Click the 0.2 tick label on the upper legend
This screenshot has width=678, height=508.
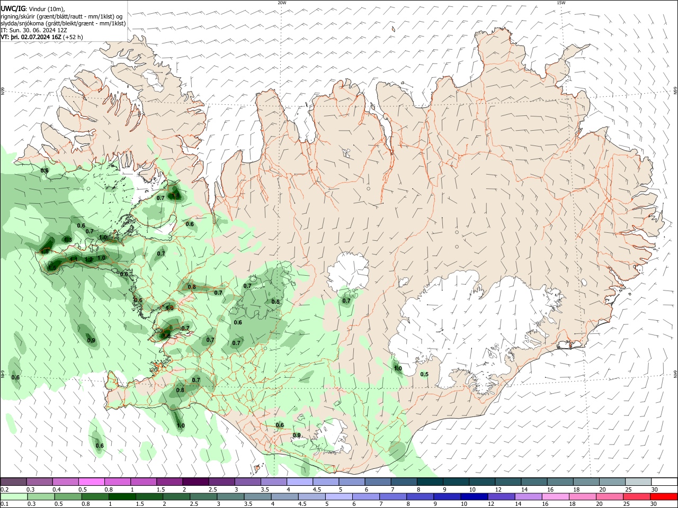[x=4, y=489]
